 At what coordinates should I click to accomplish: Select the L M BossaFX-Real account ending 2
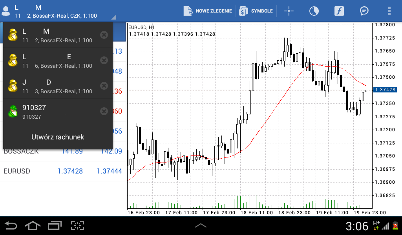point(58,35)
